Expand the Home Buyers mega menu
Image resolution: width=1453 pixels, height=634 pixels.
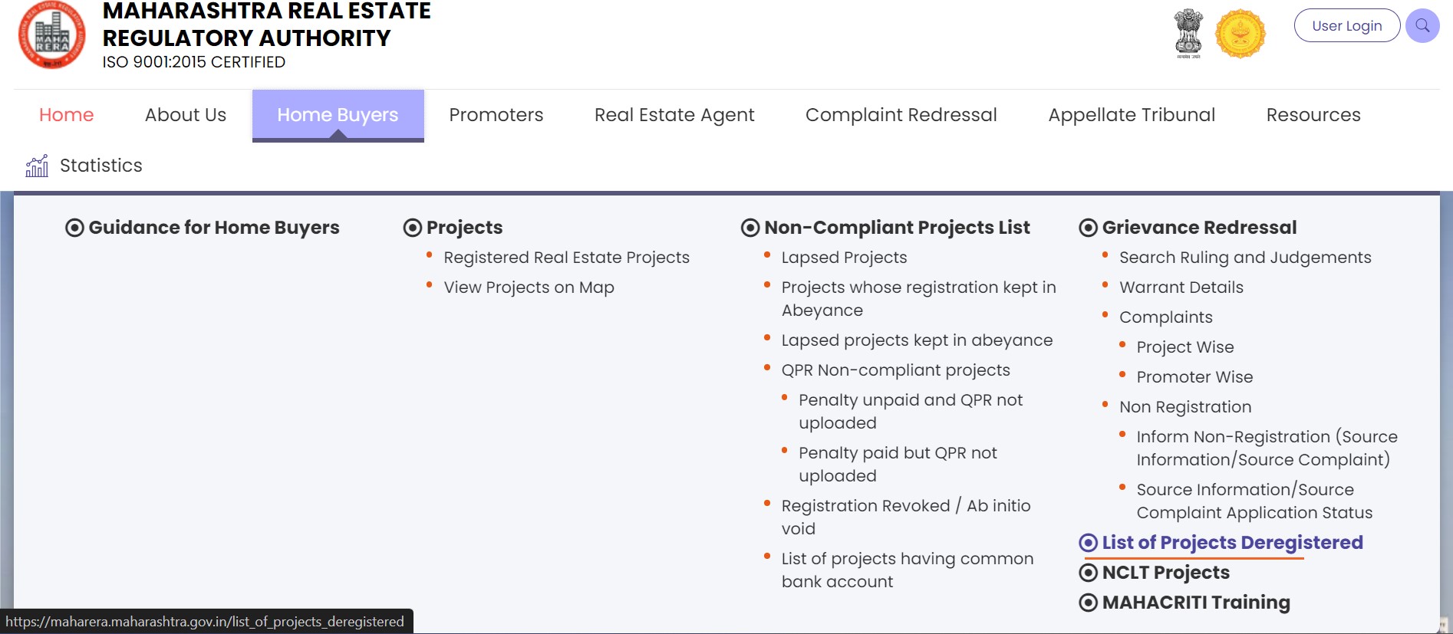[338, 115]
